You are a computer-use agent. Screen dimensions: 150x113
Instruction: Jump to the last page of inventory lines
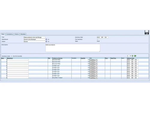coord(135,56)
